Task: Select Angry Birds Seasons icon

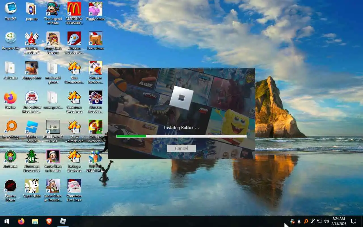Action: pos(53,43)
